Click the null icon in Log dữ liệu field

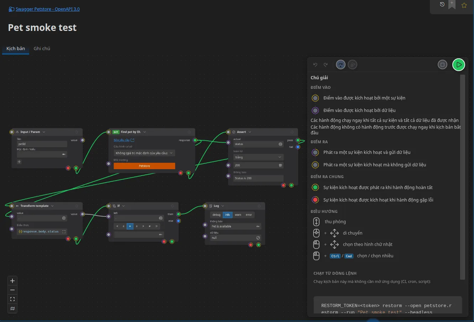point(258,238)
